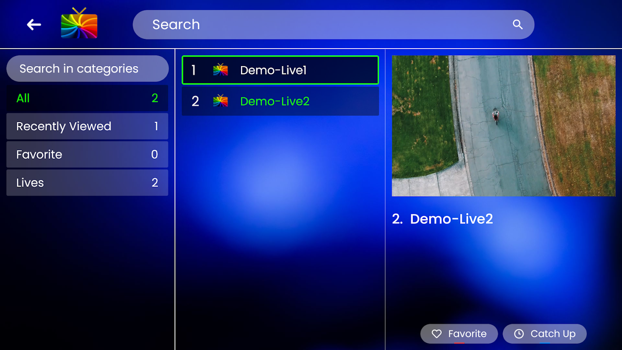Click the Demo-Live1 channel logo icon

pos(220,70)
